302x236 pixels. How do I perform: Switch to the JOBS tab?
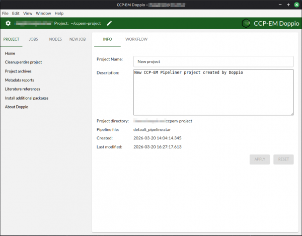[x=33, y=39]
